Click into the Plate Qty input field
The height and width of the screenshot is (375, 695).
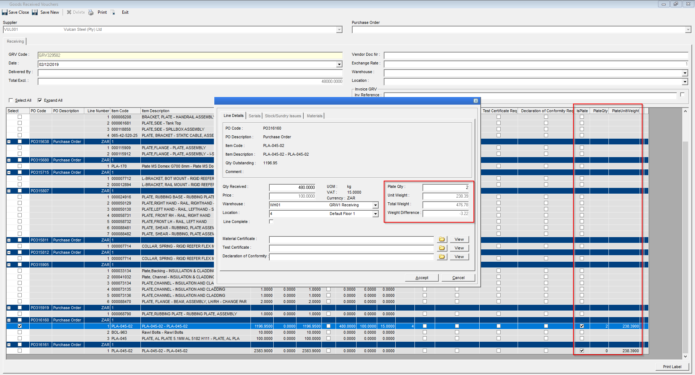(446, 187)
